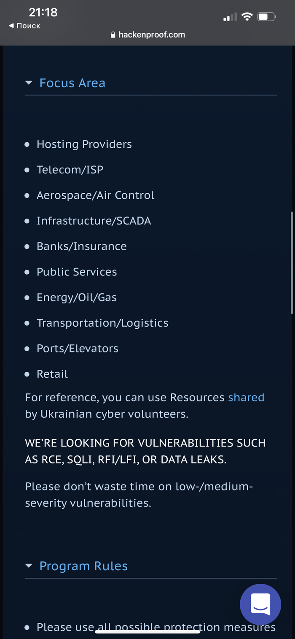The image size is (295, 639).
Task: Tap the Wi-Fi status icon
Action: pyautogui.click(x=247, y=17)
